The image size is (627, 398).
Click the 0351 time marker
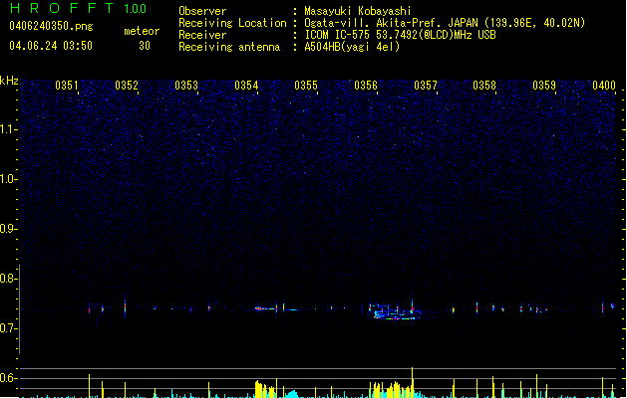67,86
